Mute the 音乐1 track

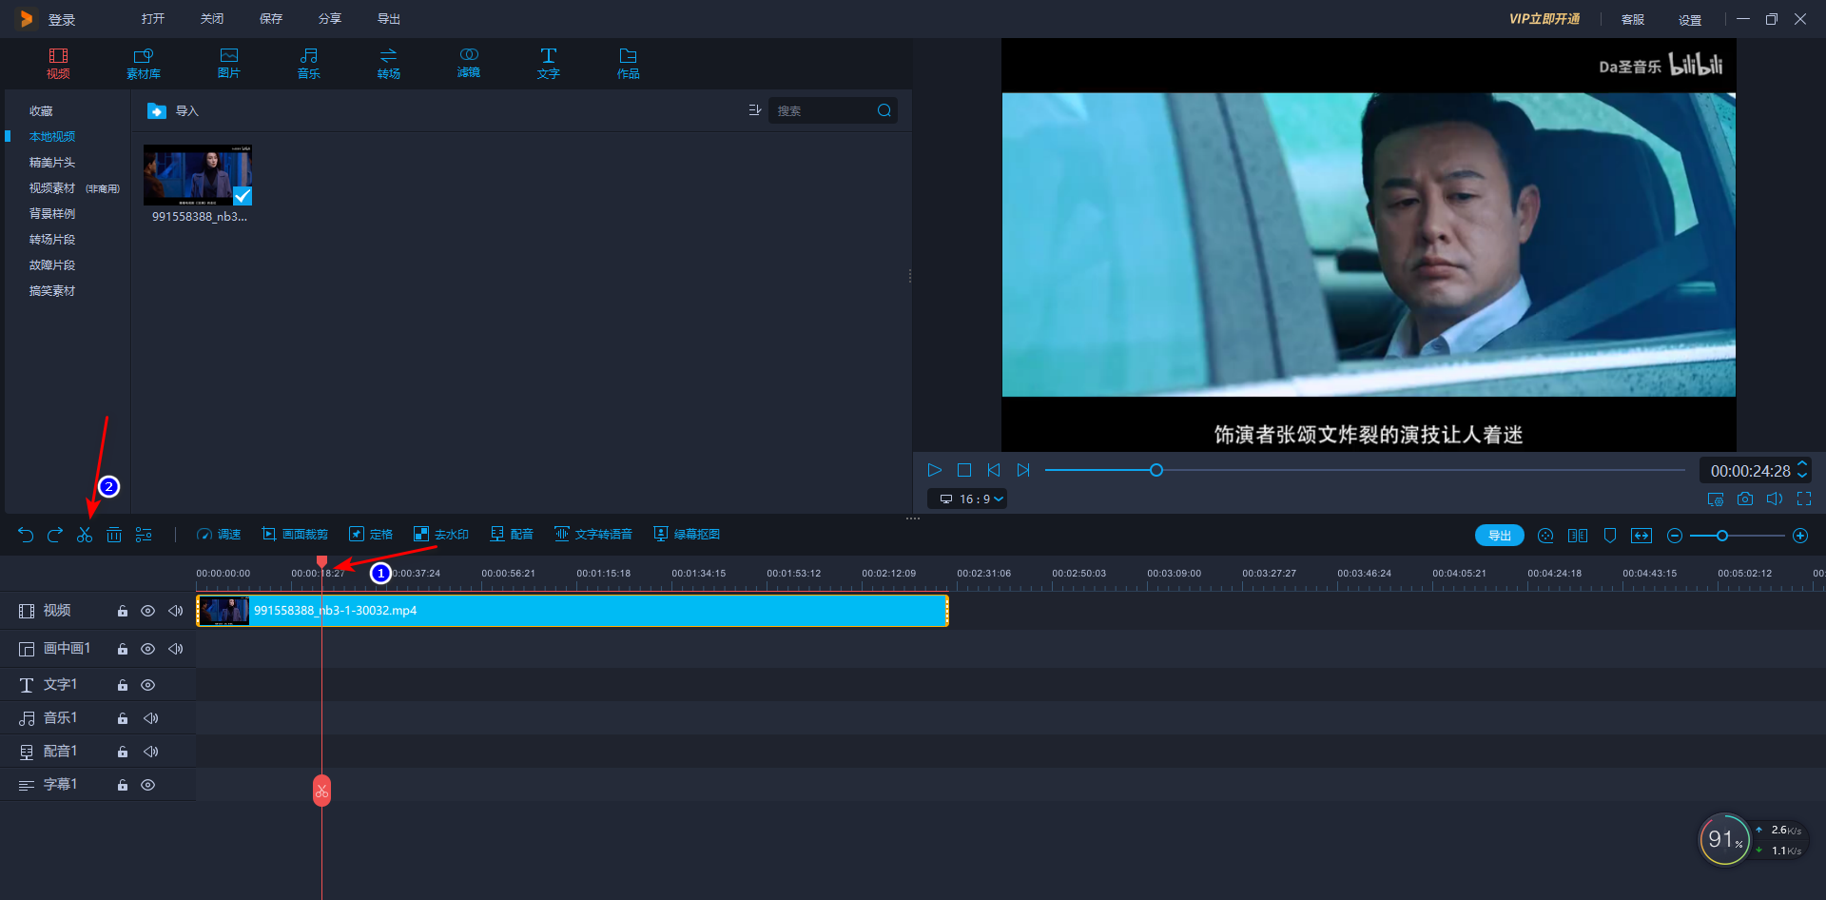[x=150, y=718]
